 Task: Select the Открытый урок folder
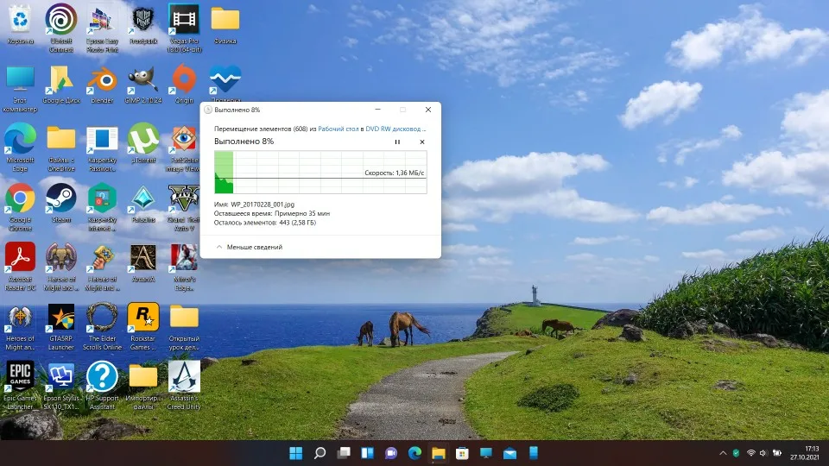tap(184, 326)
